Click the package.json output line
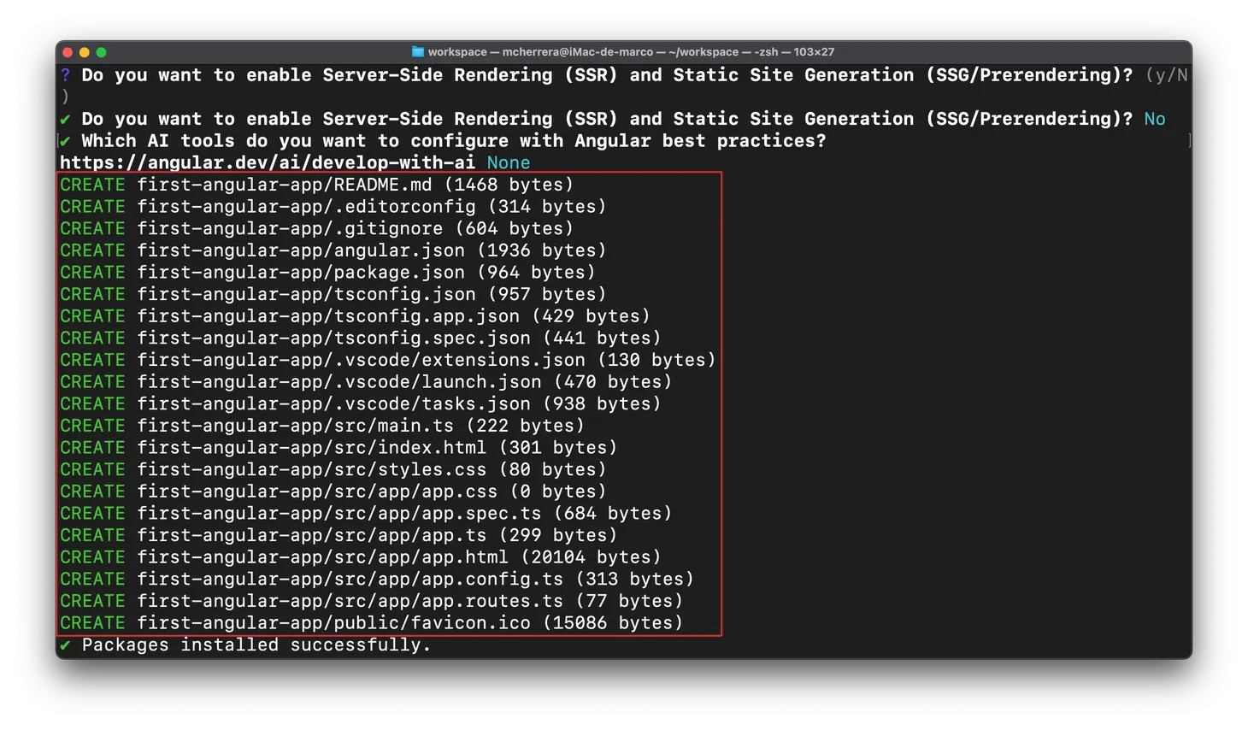The height and width of the screenshot is (730, 1248). (x=327, y=273)
